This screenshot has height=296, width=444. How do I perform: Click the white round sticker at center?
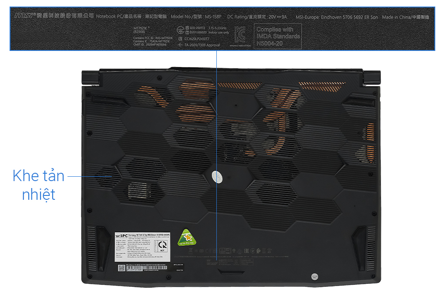tap(217, 177)
